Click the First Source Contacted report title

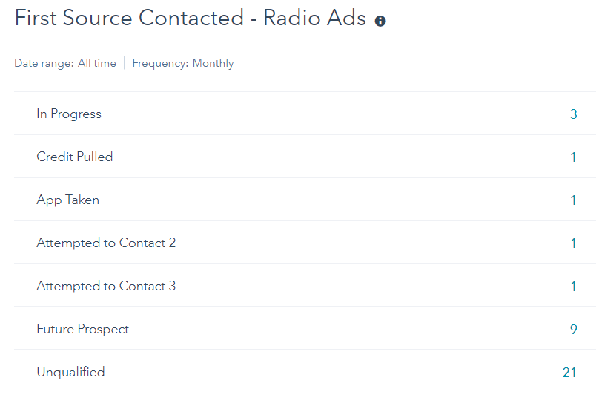pyautogui.click(x=191, y=19)
